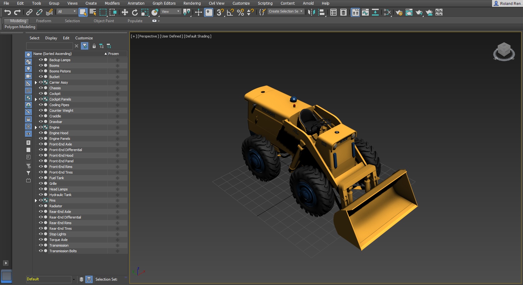Viewport: 523px width, 285px height.
Task: Open Scene Explorer Display menu
Action: click(x=51, y=38)
